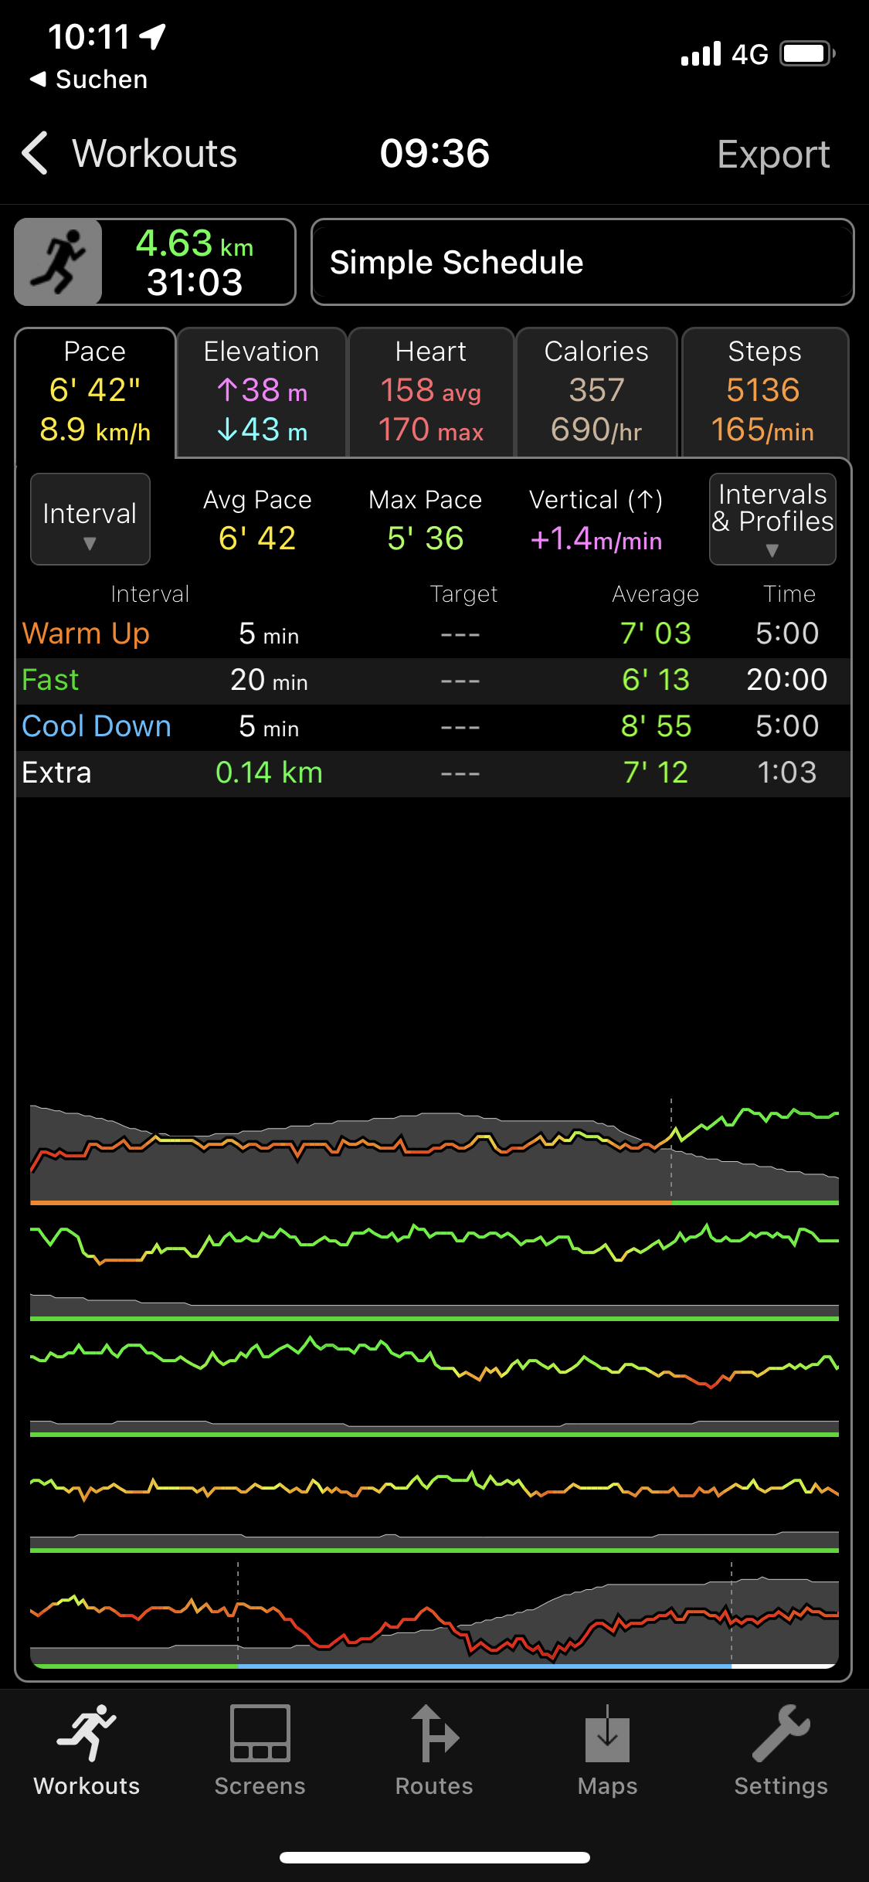Screen dimensions: 869x1882
Task: Tap the back chevron beside Workouts
Action: [x=36, y=153]
